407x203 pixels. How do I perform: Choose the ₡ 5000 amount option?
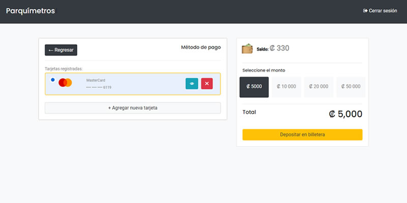pos(254,87)
